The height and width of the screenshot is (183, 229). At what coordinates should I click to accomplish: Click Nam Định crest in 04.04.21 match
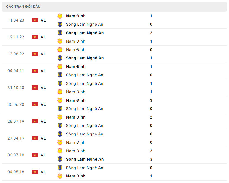click(60, 67)
